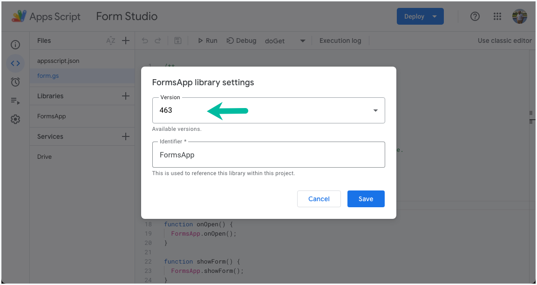Open the Triggers alarm clock icon
The image size is (537, 285).
[15, 82]
